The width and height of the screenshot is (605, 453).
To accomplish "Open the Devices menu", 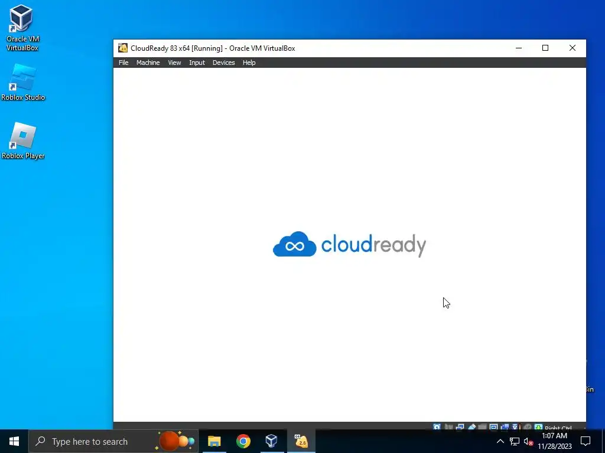I will coord(223,63).
